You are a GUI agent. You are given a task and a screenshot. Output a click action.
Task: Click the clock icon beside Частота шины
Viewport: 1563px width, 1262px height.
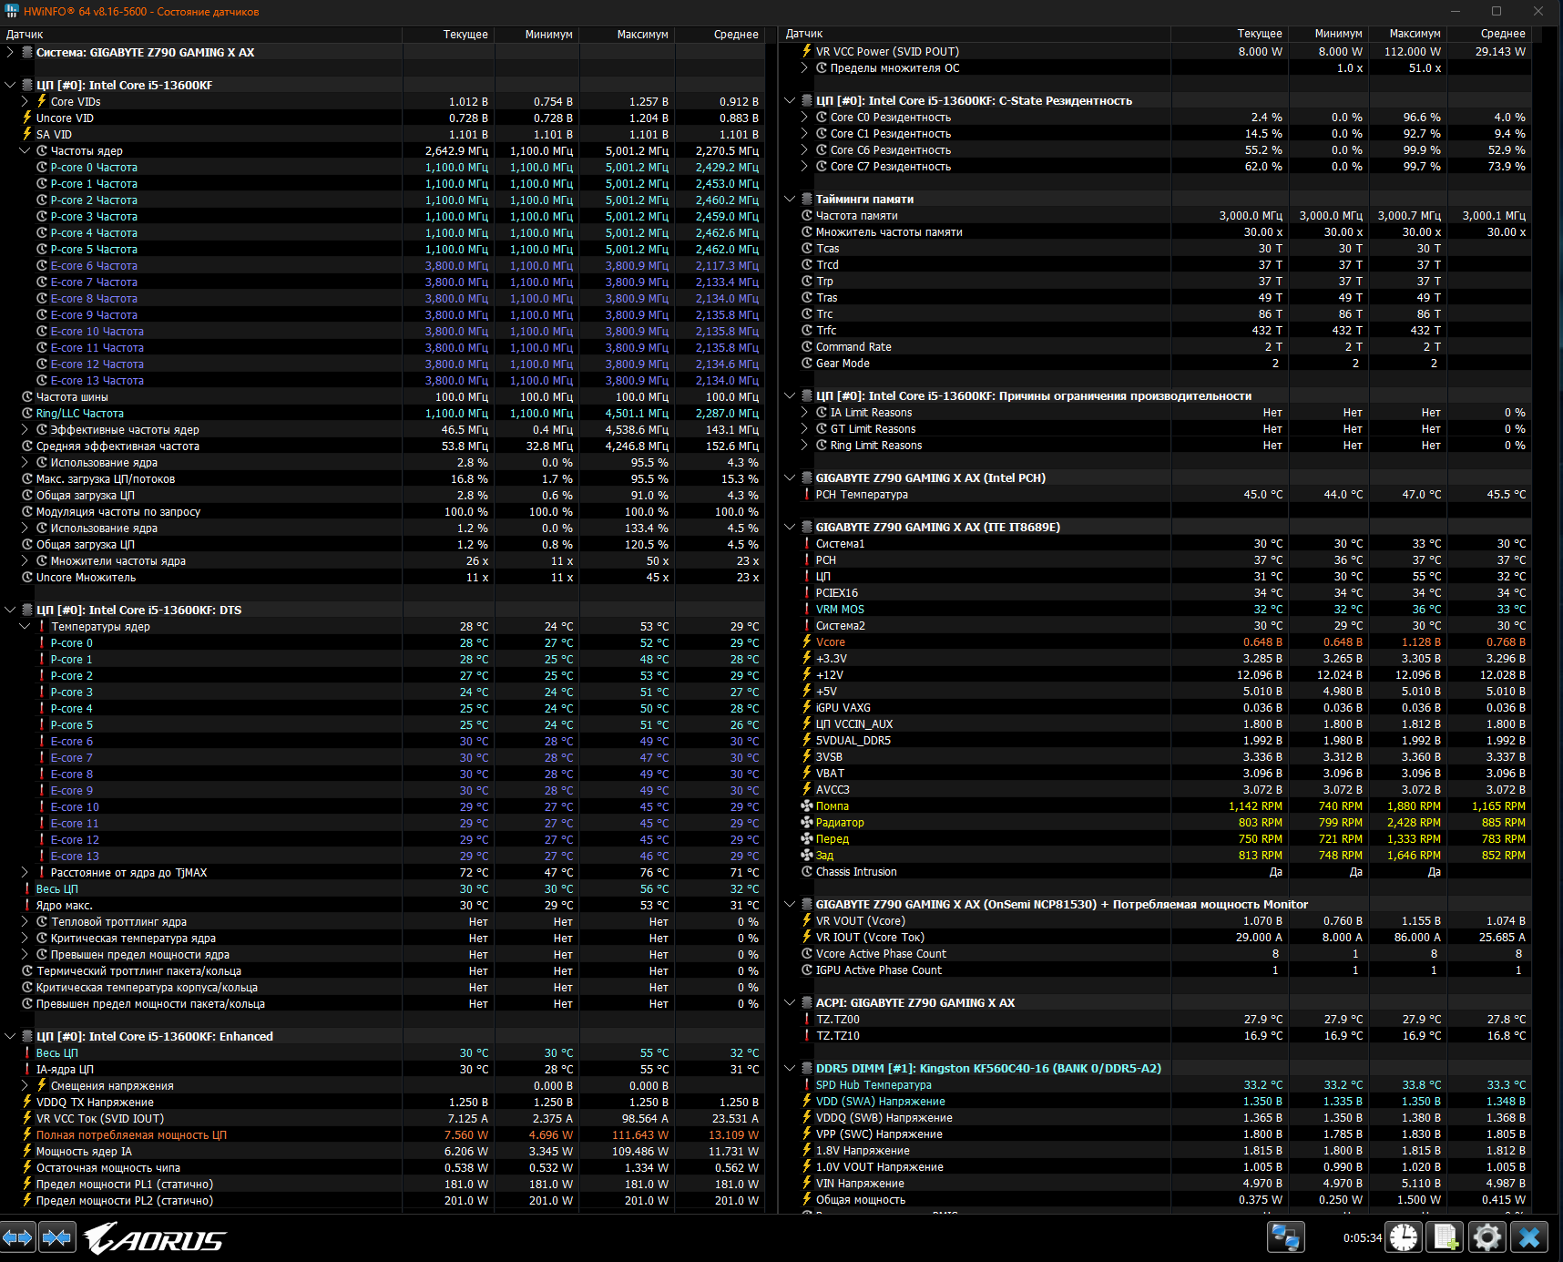[x=26, y=396]
